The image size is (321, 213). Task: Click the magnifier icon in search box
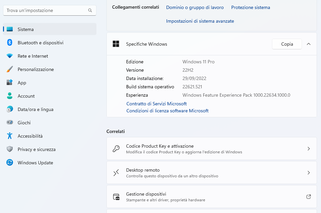90,10
